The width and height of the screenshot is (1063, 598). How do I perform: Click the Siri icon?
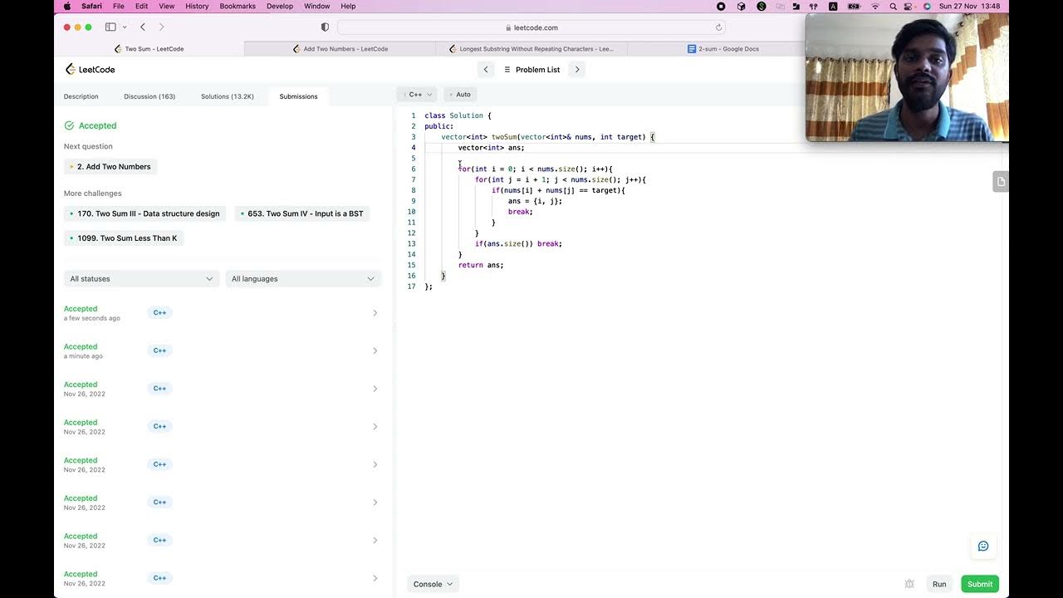coord(927,6)
